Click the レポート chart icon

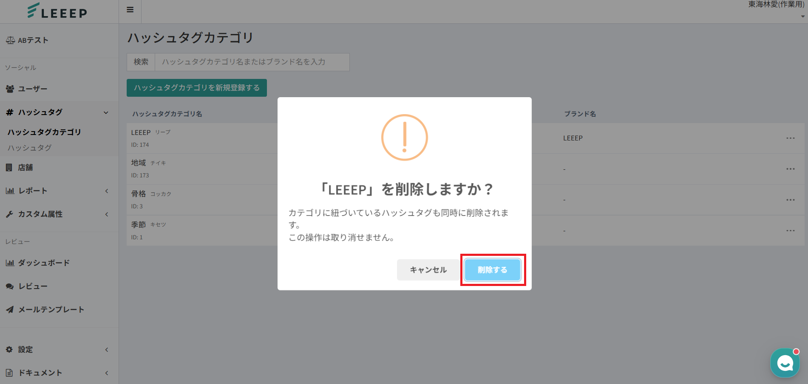(10, 191)
